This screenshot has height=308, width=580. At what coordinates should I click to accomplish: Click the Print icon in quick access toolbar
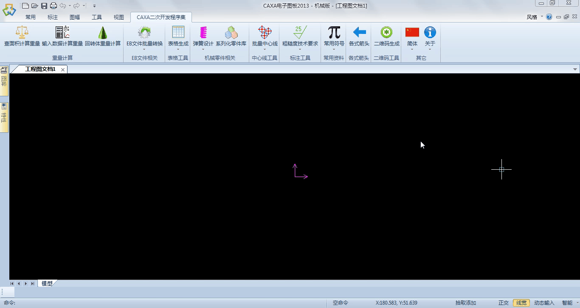[53, 6]
